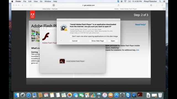This screenshot has height=99, width=177.
Task: Switch to Video Editor - YouTube tab
Action: pyautogui.click(x=50, y=9)
